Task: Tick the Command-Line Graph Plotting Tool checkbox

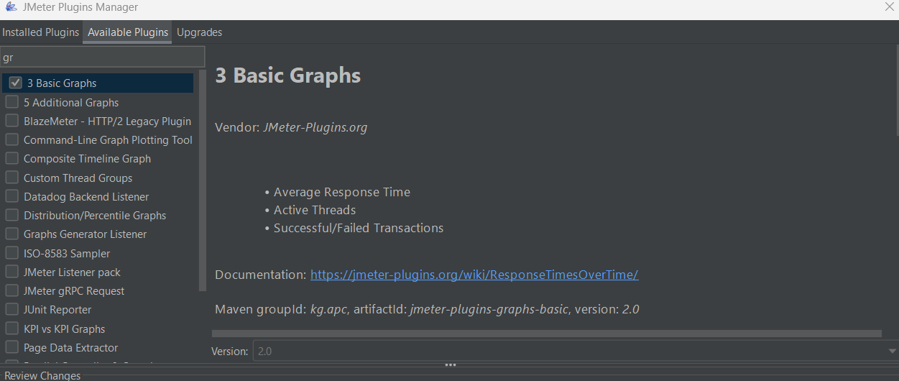Action: tap(11, 139)
